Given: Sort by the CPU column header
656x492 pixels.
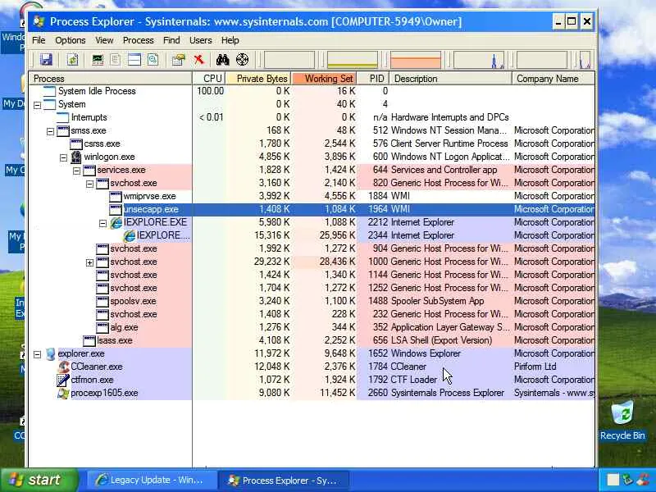Looking at the screenshot, I should pyautogui.click(x=209, y=79).
